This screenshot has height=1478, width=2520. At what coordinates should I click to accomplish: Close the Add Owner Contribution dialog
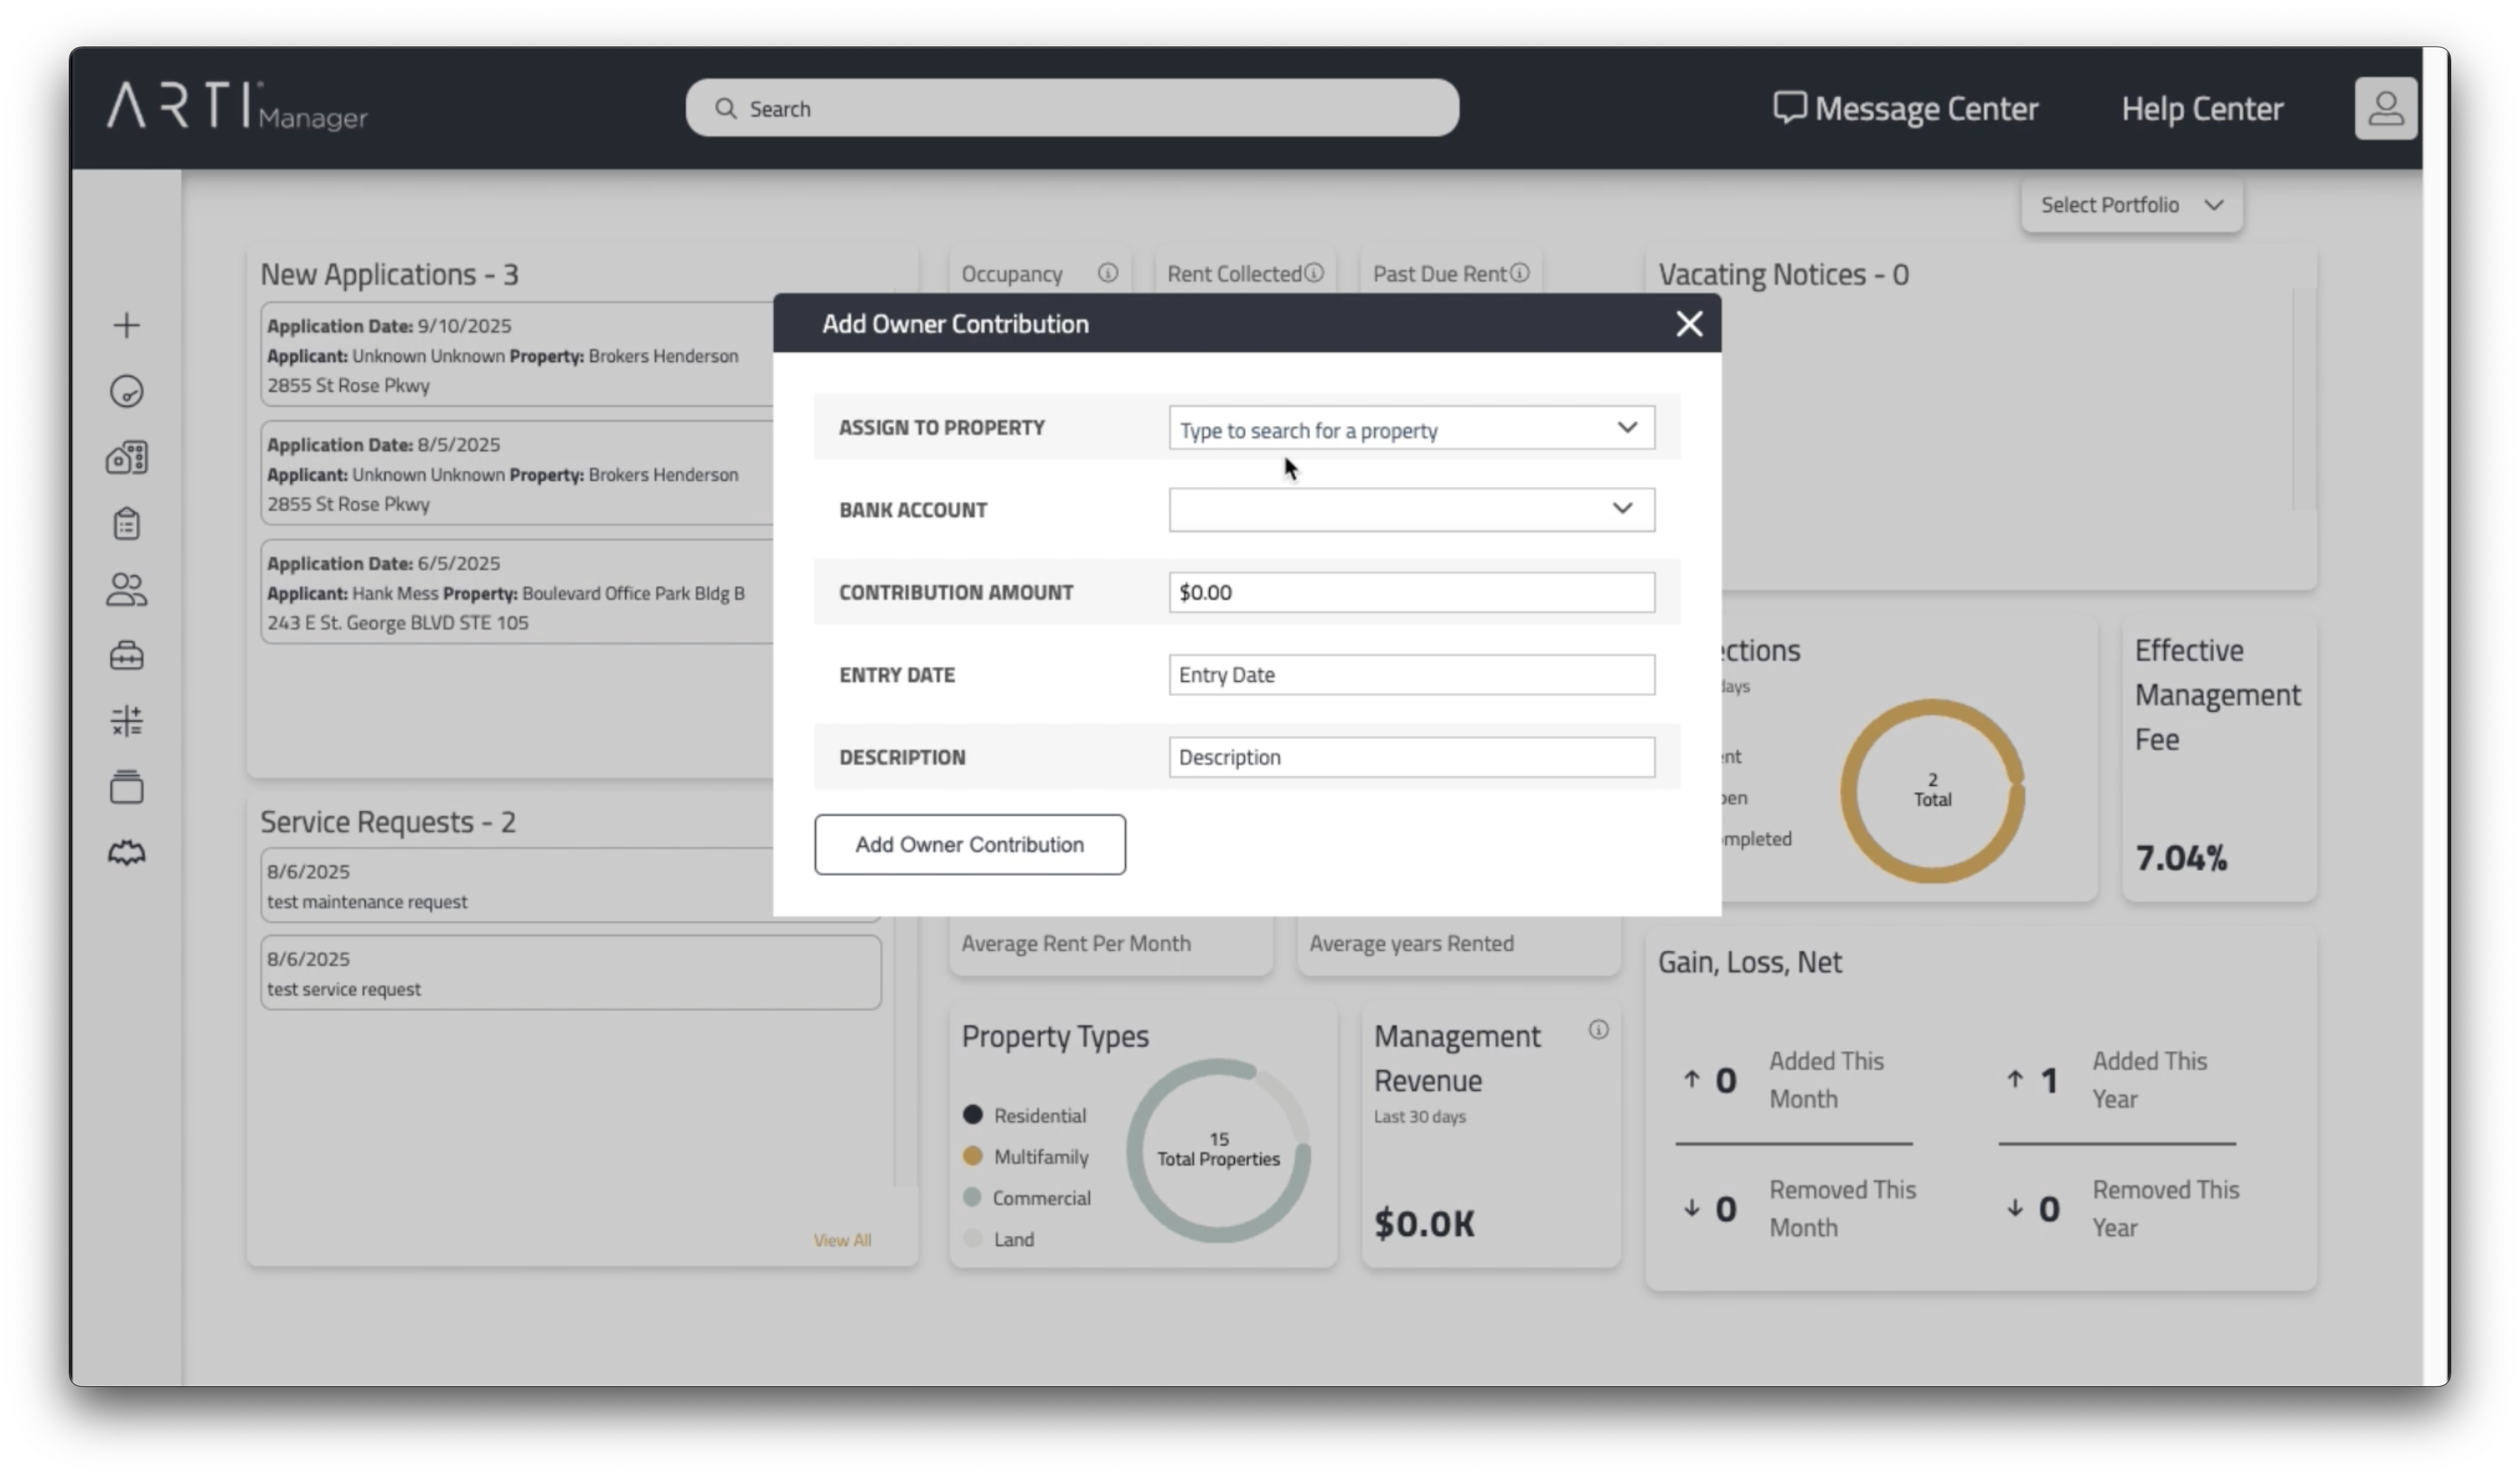pyautogui.click(x=1688, y=324)
